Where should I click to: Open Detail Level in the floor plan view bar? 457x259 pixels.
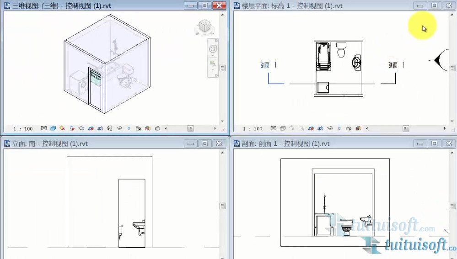pyautogui.click(x=274, y=128)
